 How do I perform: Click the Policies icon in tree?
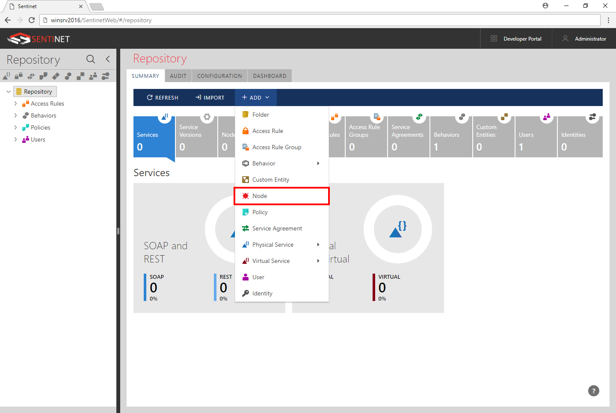(x=26, y=127)
